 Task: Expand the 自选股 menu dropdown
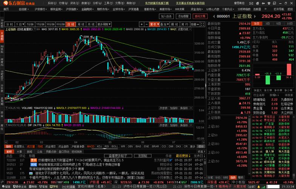coord(24,9)
